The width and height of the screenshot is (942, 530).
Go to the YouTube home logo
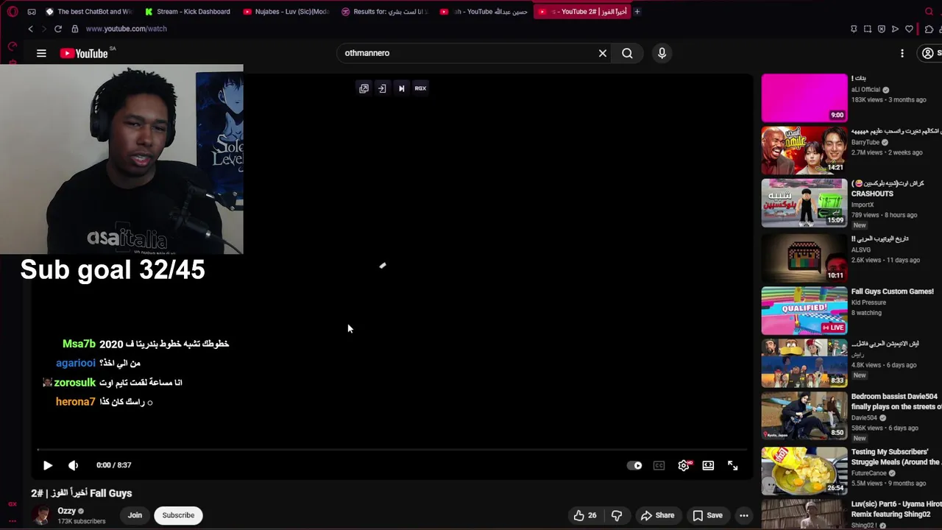coord(85,53)
